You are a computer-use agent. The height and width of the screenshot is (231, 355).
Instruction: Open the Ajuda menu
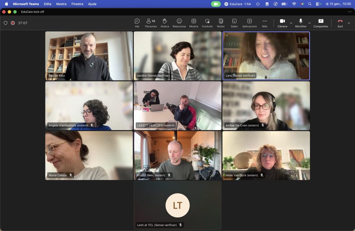[x=92, y=4]
